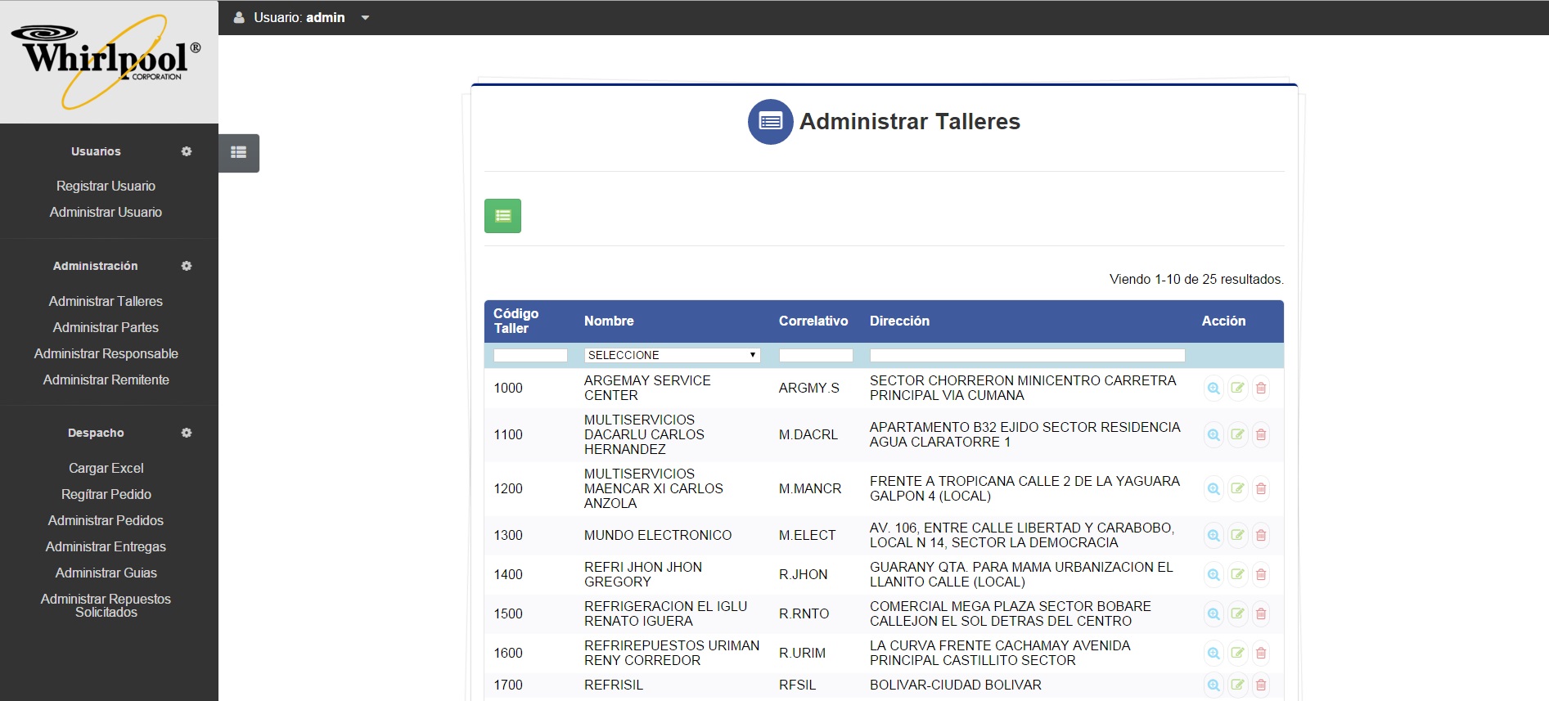Delete REFRISIL taller 1700

pos(1261,685)
